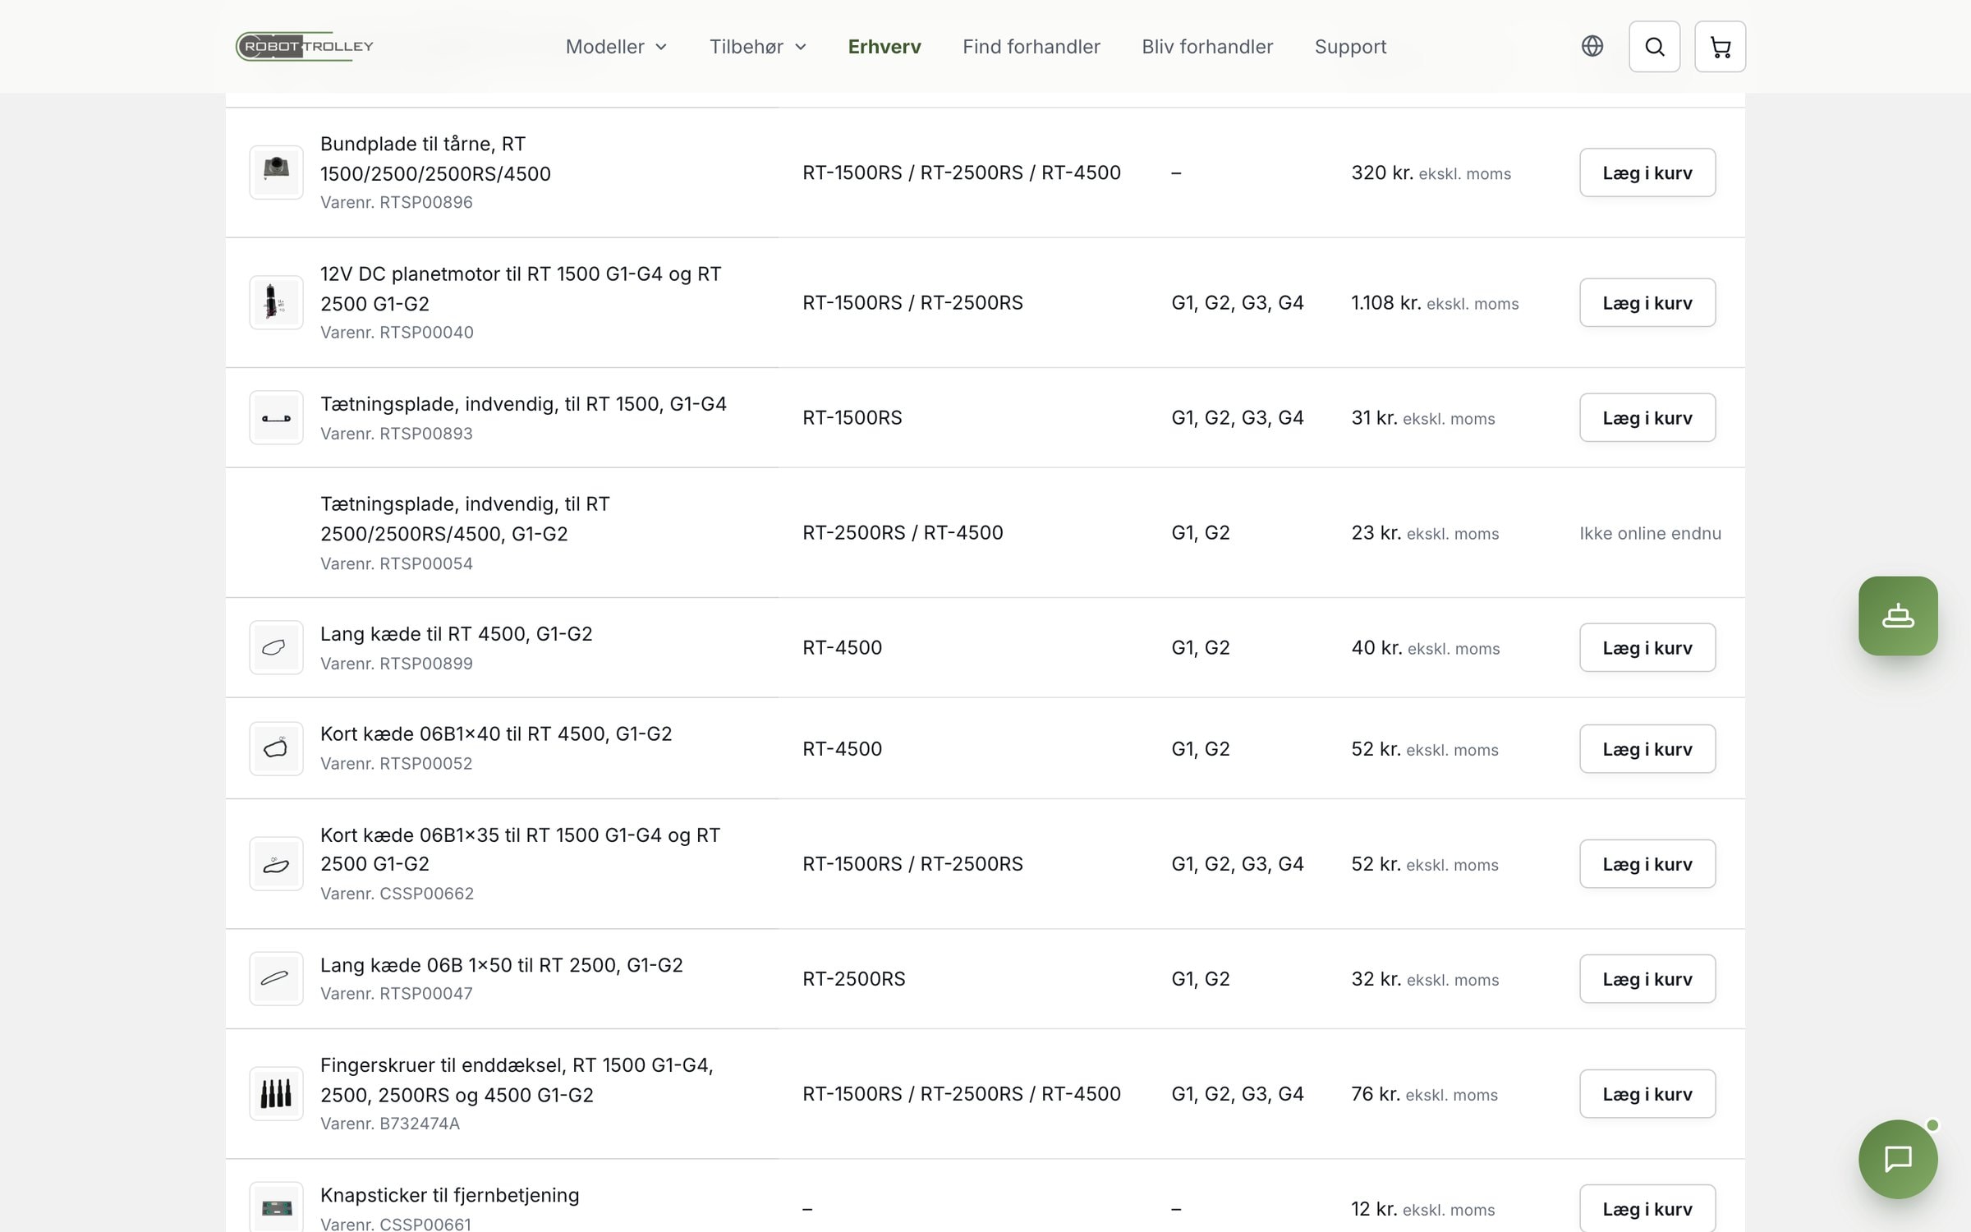This screenshot has height=1232, width=1971.
Task: Add Bundplade til tårne to cart
Action: [1647, 172]
